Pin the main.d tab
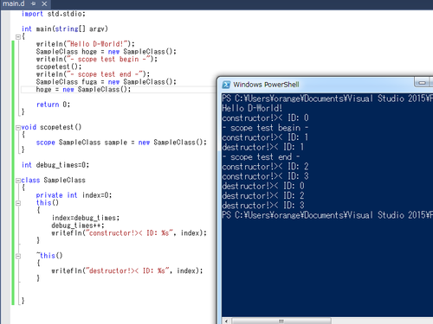Viewport: 433px width, 324px height. (x=34, y=3)
